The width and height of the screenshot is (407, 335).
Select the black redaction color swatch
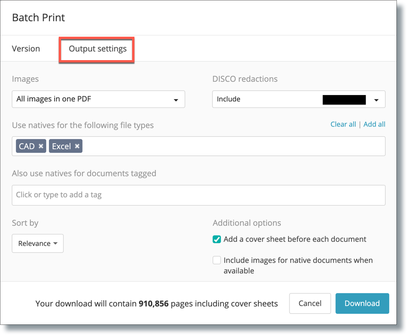click(344, 100)
